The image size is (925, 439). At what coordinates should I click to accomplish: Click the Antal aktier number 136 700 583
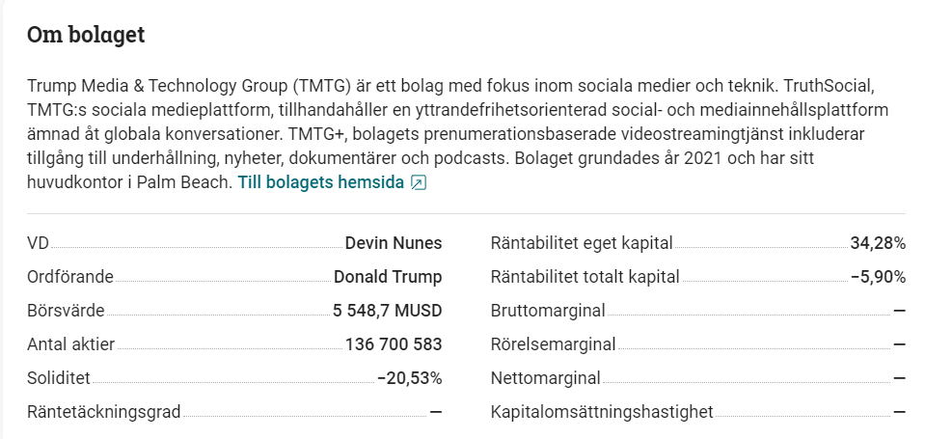[x=394, y=344]
